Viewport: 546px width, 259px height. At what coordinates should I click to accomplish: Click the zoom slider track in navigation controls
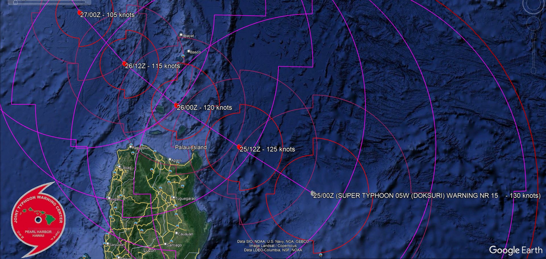click(533, 54)
